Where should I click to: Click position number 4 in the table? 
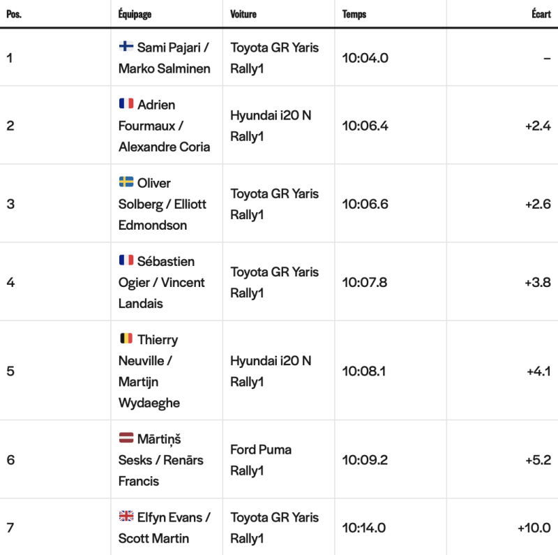coord(10,282)
